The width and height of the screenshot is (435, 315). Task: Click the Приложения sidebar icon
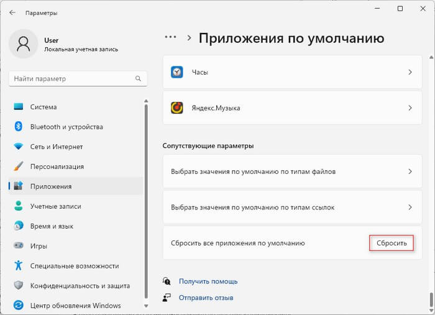point(19,186)
